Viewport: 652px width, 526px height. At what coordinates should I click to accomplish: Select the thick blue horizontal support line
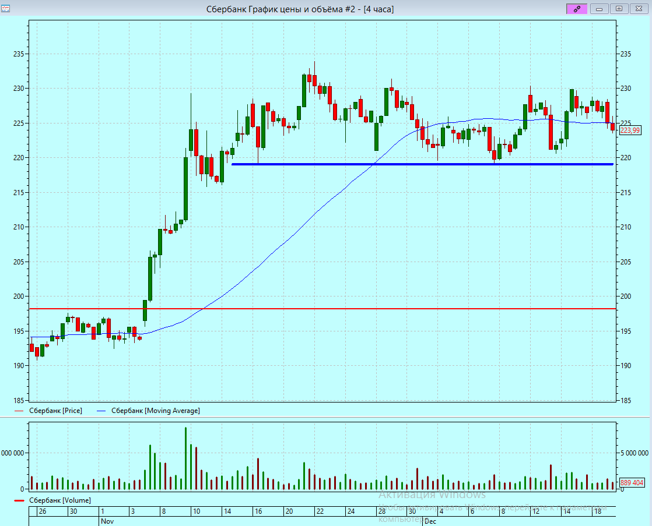click(x=422, y=164)
